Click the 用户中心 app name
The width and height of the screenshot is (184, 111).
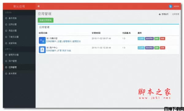point(53,48)
